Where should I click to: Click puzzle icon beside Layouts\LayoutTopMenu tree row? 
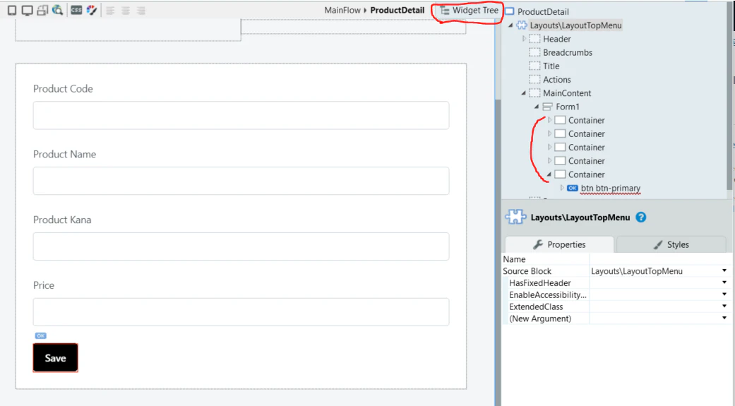(522, 25)
